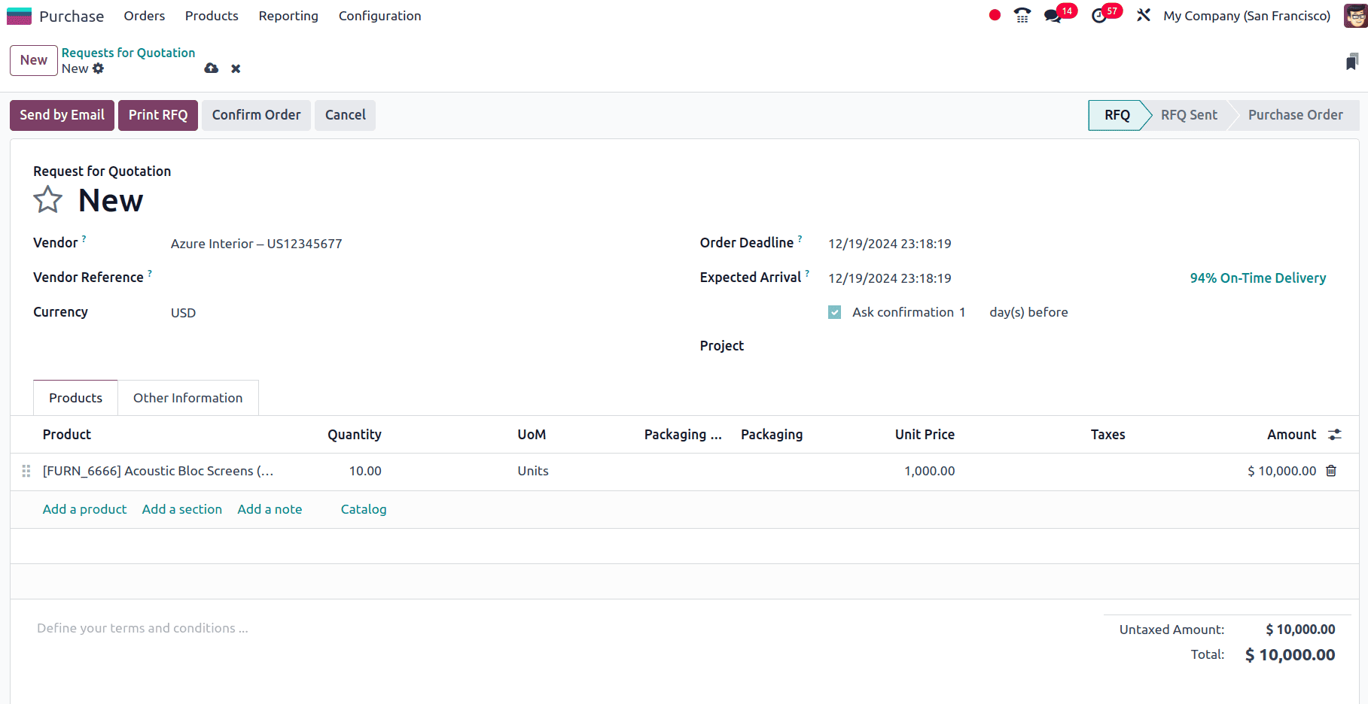Open the user avatar menu

pyautogui.click(x=1355, y=16)
